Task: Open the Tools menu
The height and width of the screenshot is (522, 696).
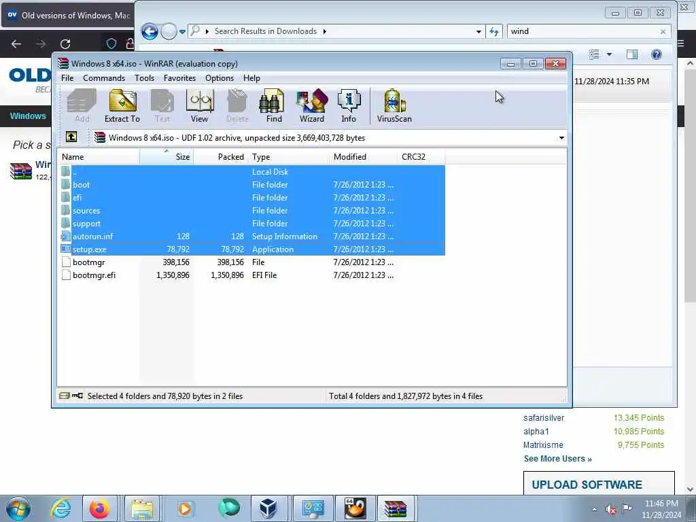Action: [144, 78]
